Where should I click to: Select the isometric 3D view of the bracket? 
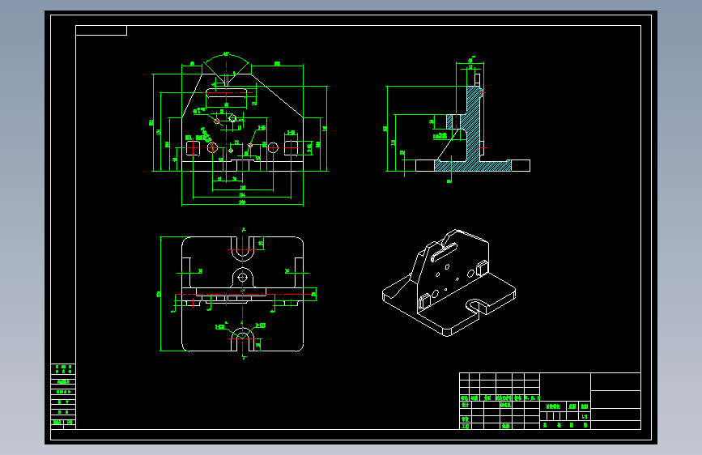click(449, 283)
